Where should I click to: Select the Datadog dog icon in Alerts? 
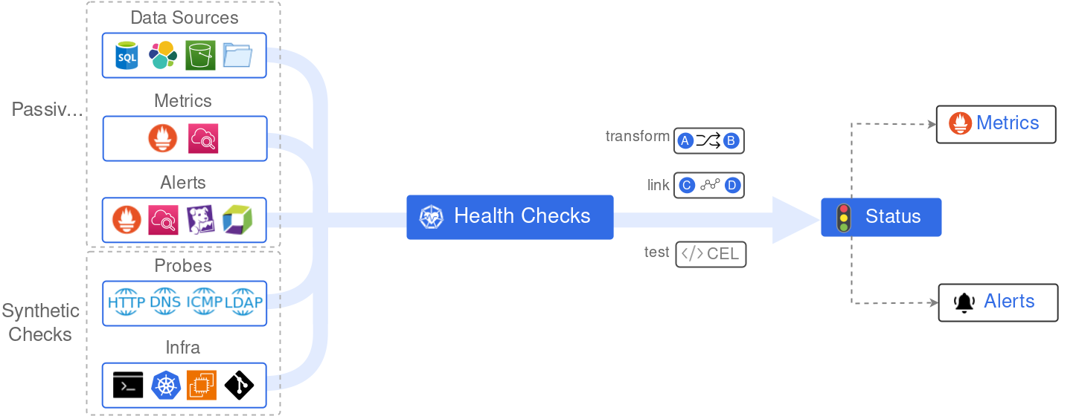(200, 219)
